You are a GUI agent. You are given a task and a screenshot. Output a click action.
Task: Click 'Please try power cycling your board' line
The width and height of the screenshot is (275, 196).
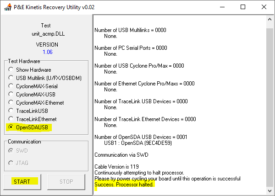click(167, 179)
